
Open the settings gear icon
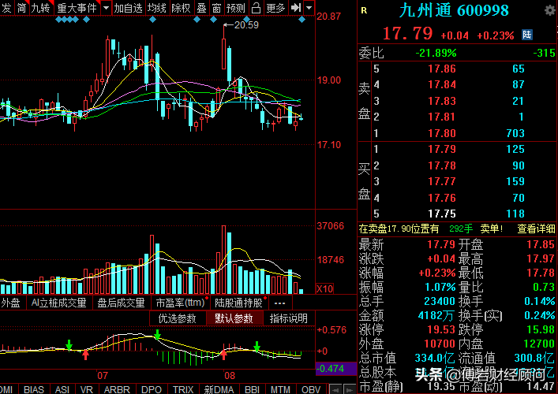click(550, 10)
